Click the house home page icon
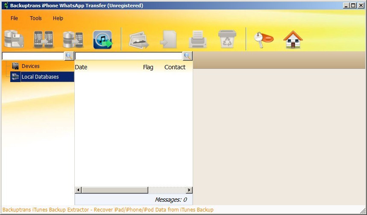 [x=293, y=40]
